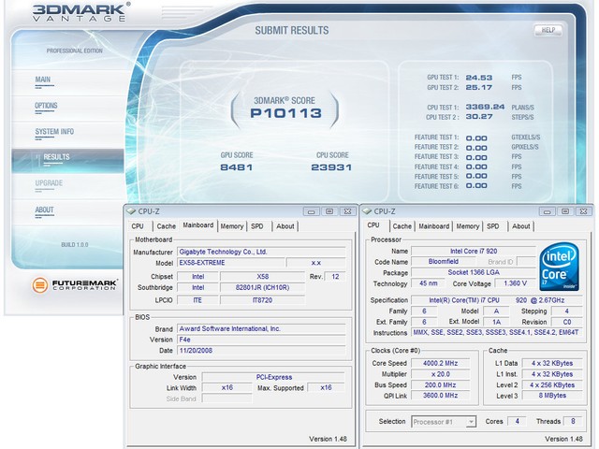Open OPTIONS in 3DMark sidebar
The height and width of the screenshot is (449, 599).
46,106
